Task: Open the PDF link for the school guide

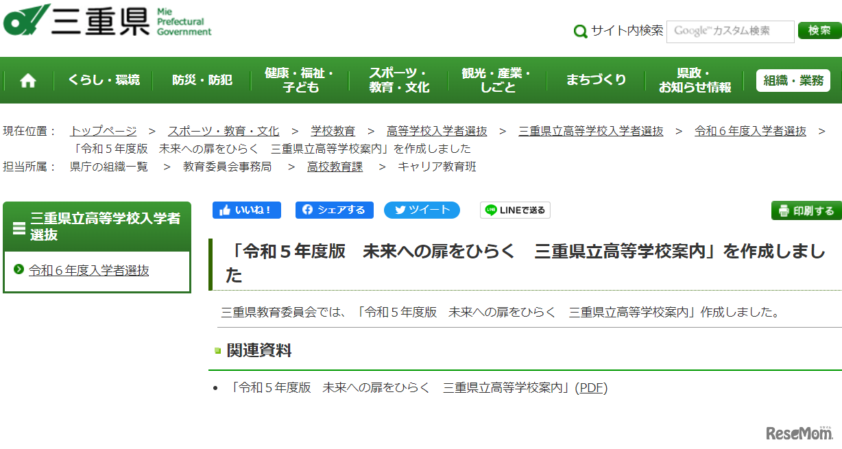Action: tap(594, 387)
